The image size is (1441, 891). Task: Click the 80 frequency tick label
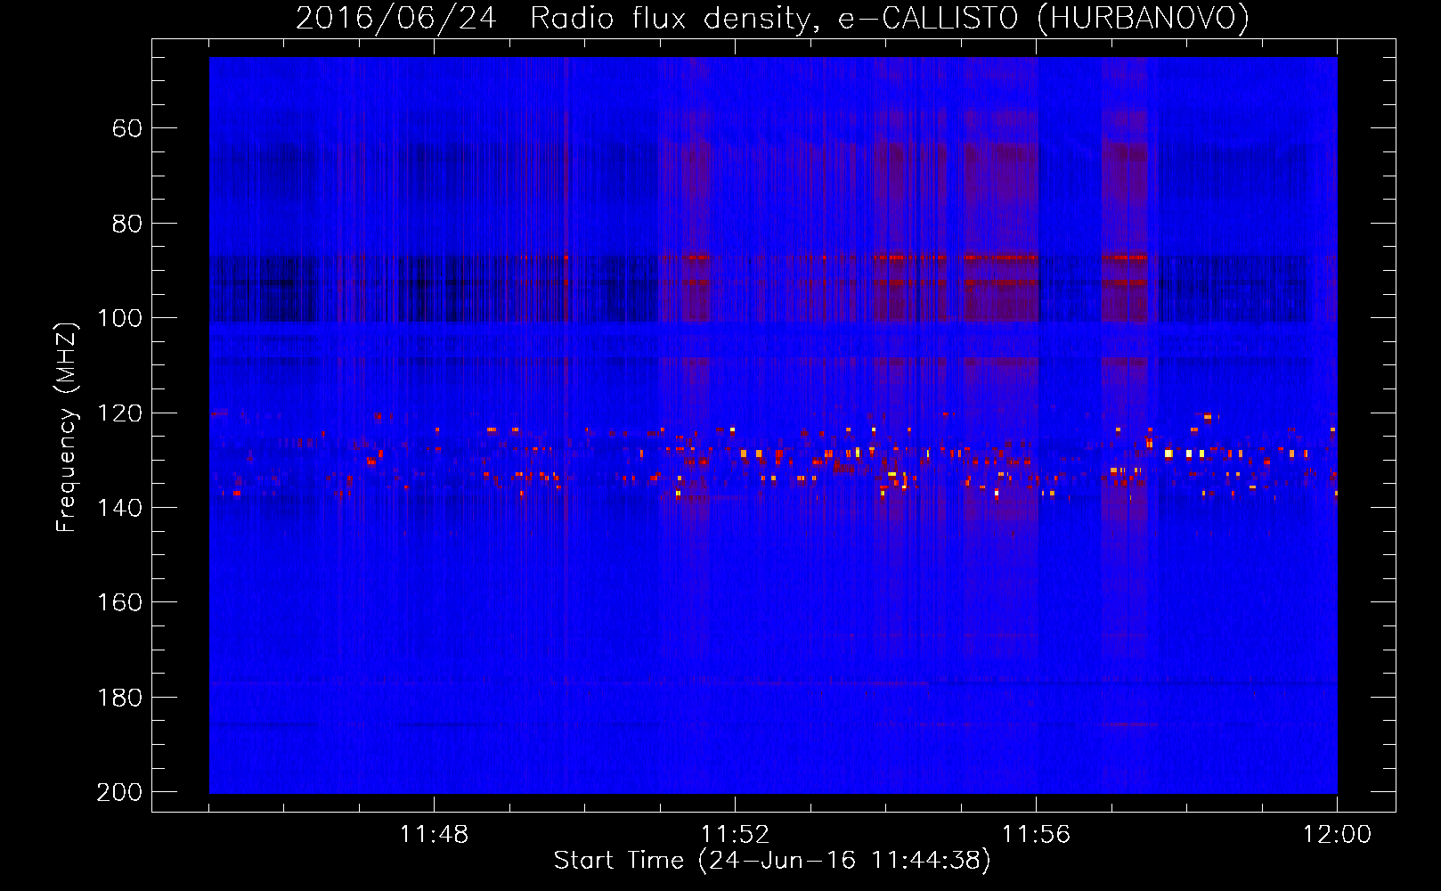[x=127, y=224]
